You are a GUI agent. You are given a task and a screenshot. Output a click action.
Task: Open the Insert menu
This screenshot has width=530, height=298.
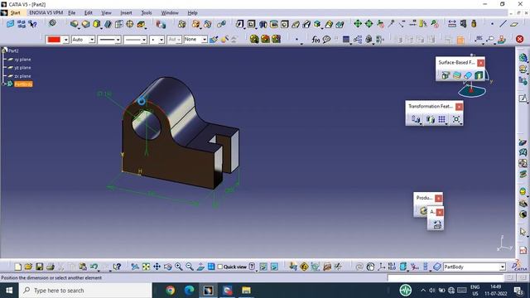coord(126,13)
